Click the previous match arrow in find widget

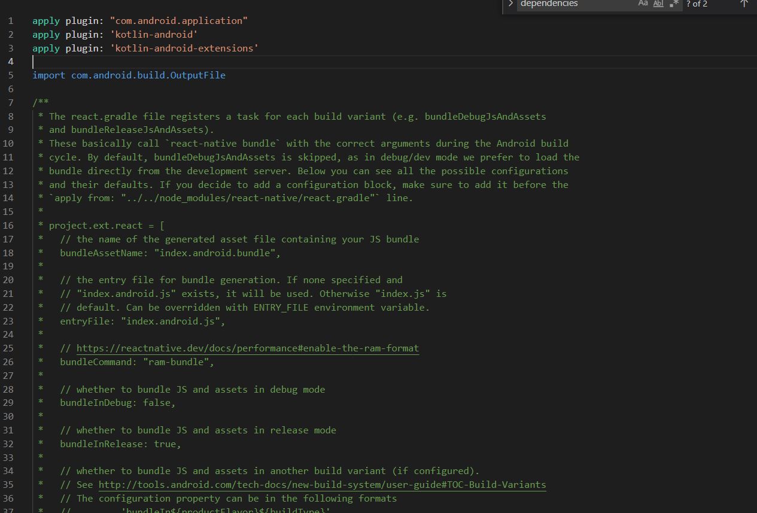[x=744, y=4]
